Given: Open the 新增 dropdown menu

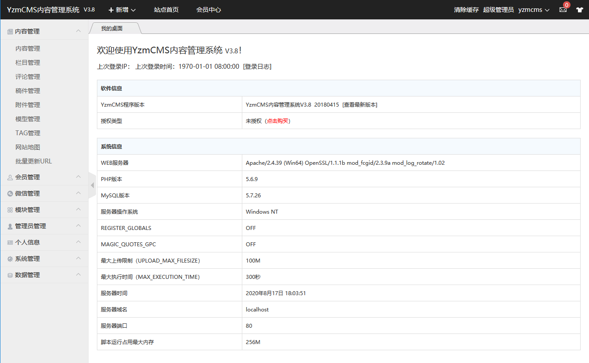Looking at the screenshot, I should (x=122, y=10).
